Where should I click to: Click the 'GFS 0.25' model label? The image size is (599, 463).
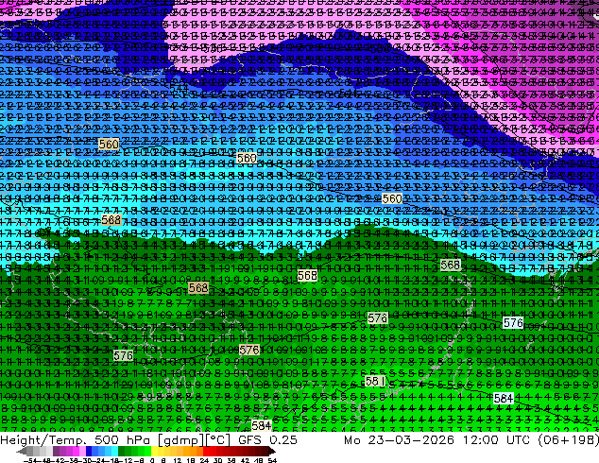[267, 440]
